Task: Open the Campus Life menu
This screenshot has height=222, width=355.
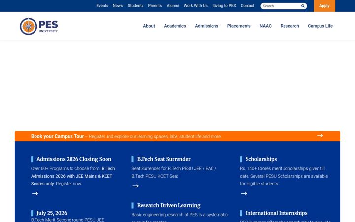Action: [x=320, y=26]
